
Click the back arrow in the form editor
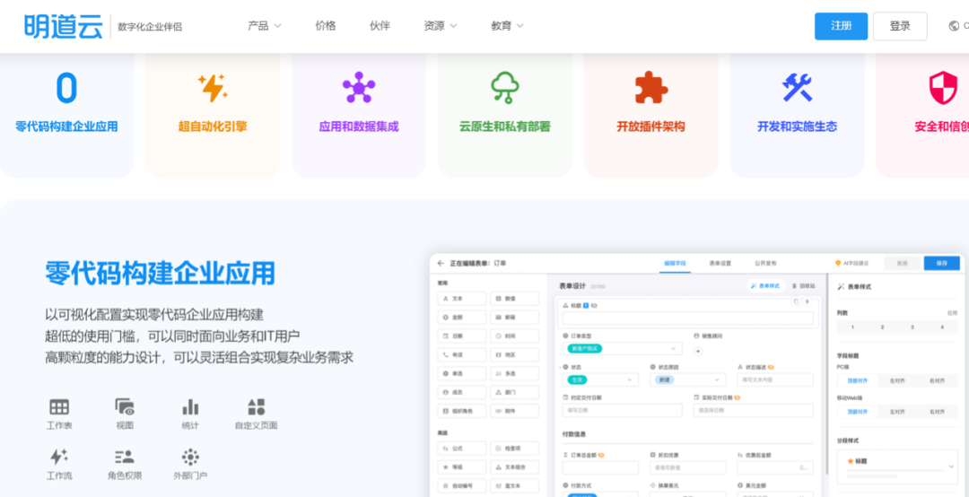[x=441, y=264]
